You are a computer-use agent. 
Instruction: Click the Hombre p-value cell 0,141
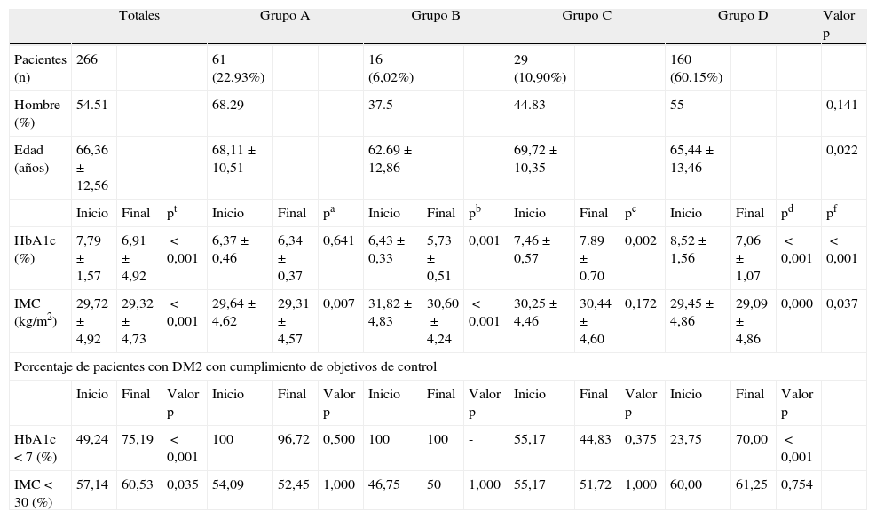pos(842,105)
